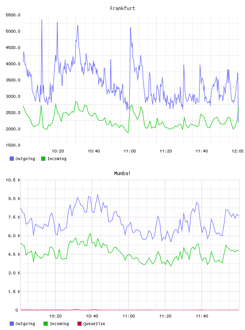Click the 1.5 K y-axis label on Mumbai chart
Viewport: 245px width, 330px height.
(14, 292)
